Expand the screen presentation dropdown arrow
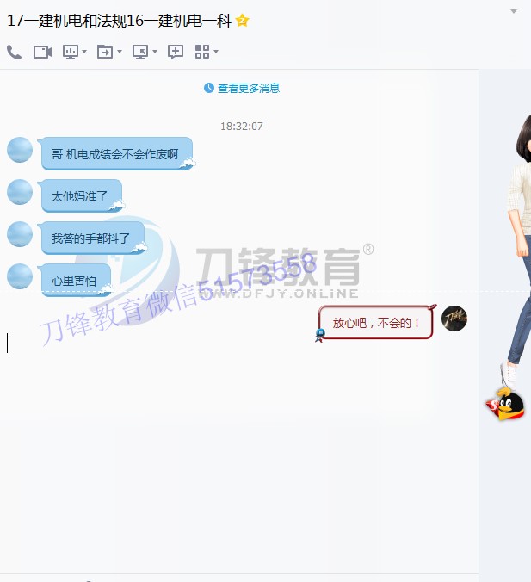531x582 pixels. point(84,52)
